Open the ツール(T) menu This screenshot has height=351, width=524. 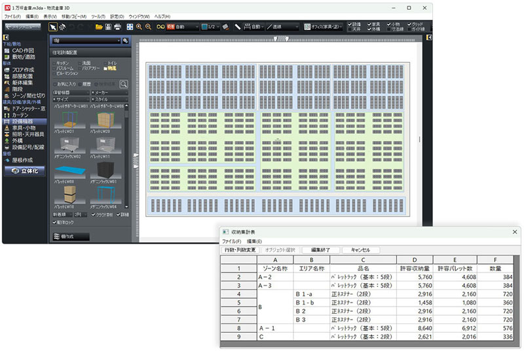(x=99, y=15)
